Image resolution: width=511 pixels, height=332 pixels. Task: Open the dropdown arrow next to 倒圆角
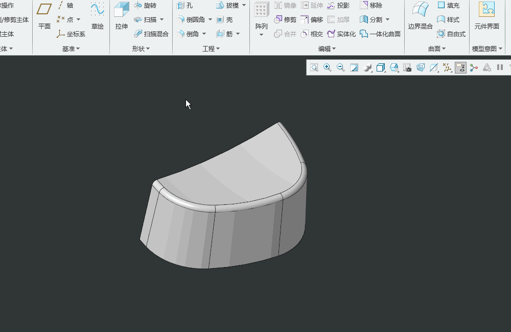click(210, 19)
